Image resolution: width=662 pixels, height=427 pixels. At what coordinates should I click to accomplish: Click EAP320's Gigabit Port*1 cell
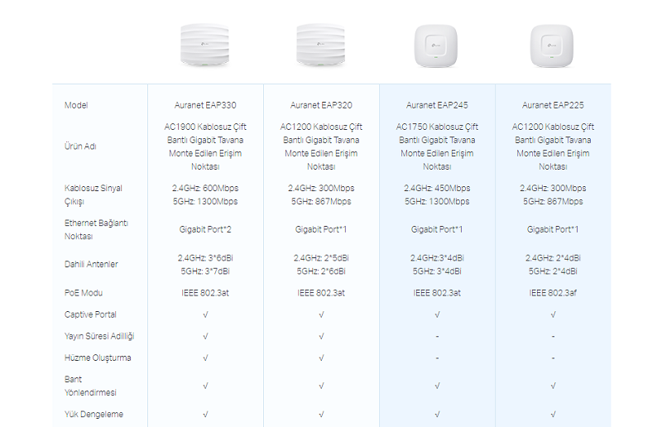coord(321,229)
